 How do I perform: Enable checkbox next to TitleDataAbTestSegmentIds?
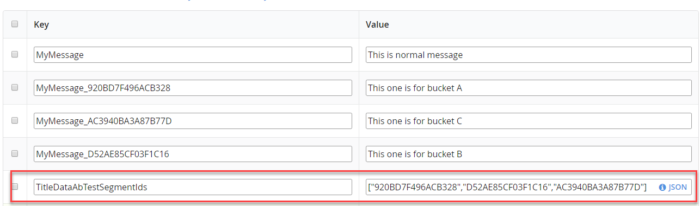(x=15, y=186)
